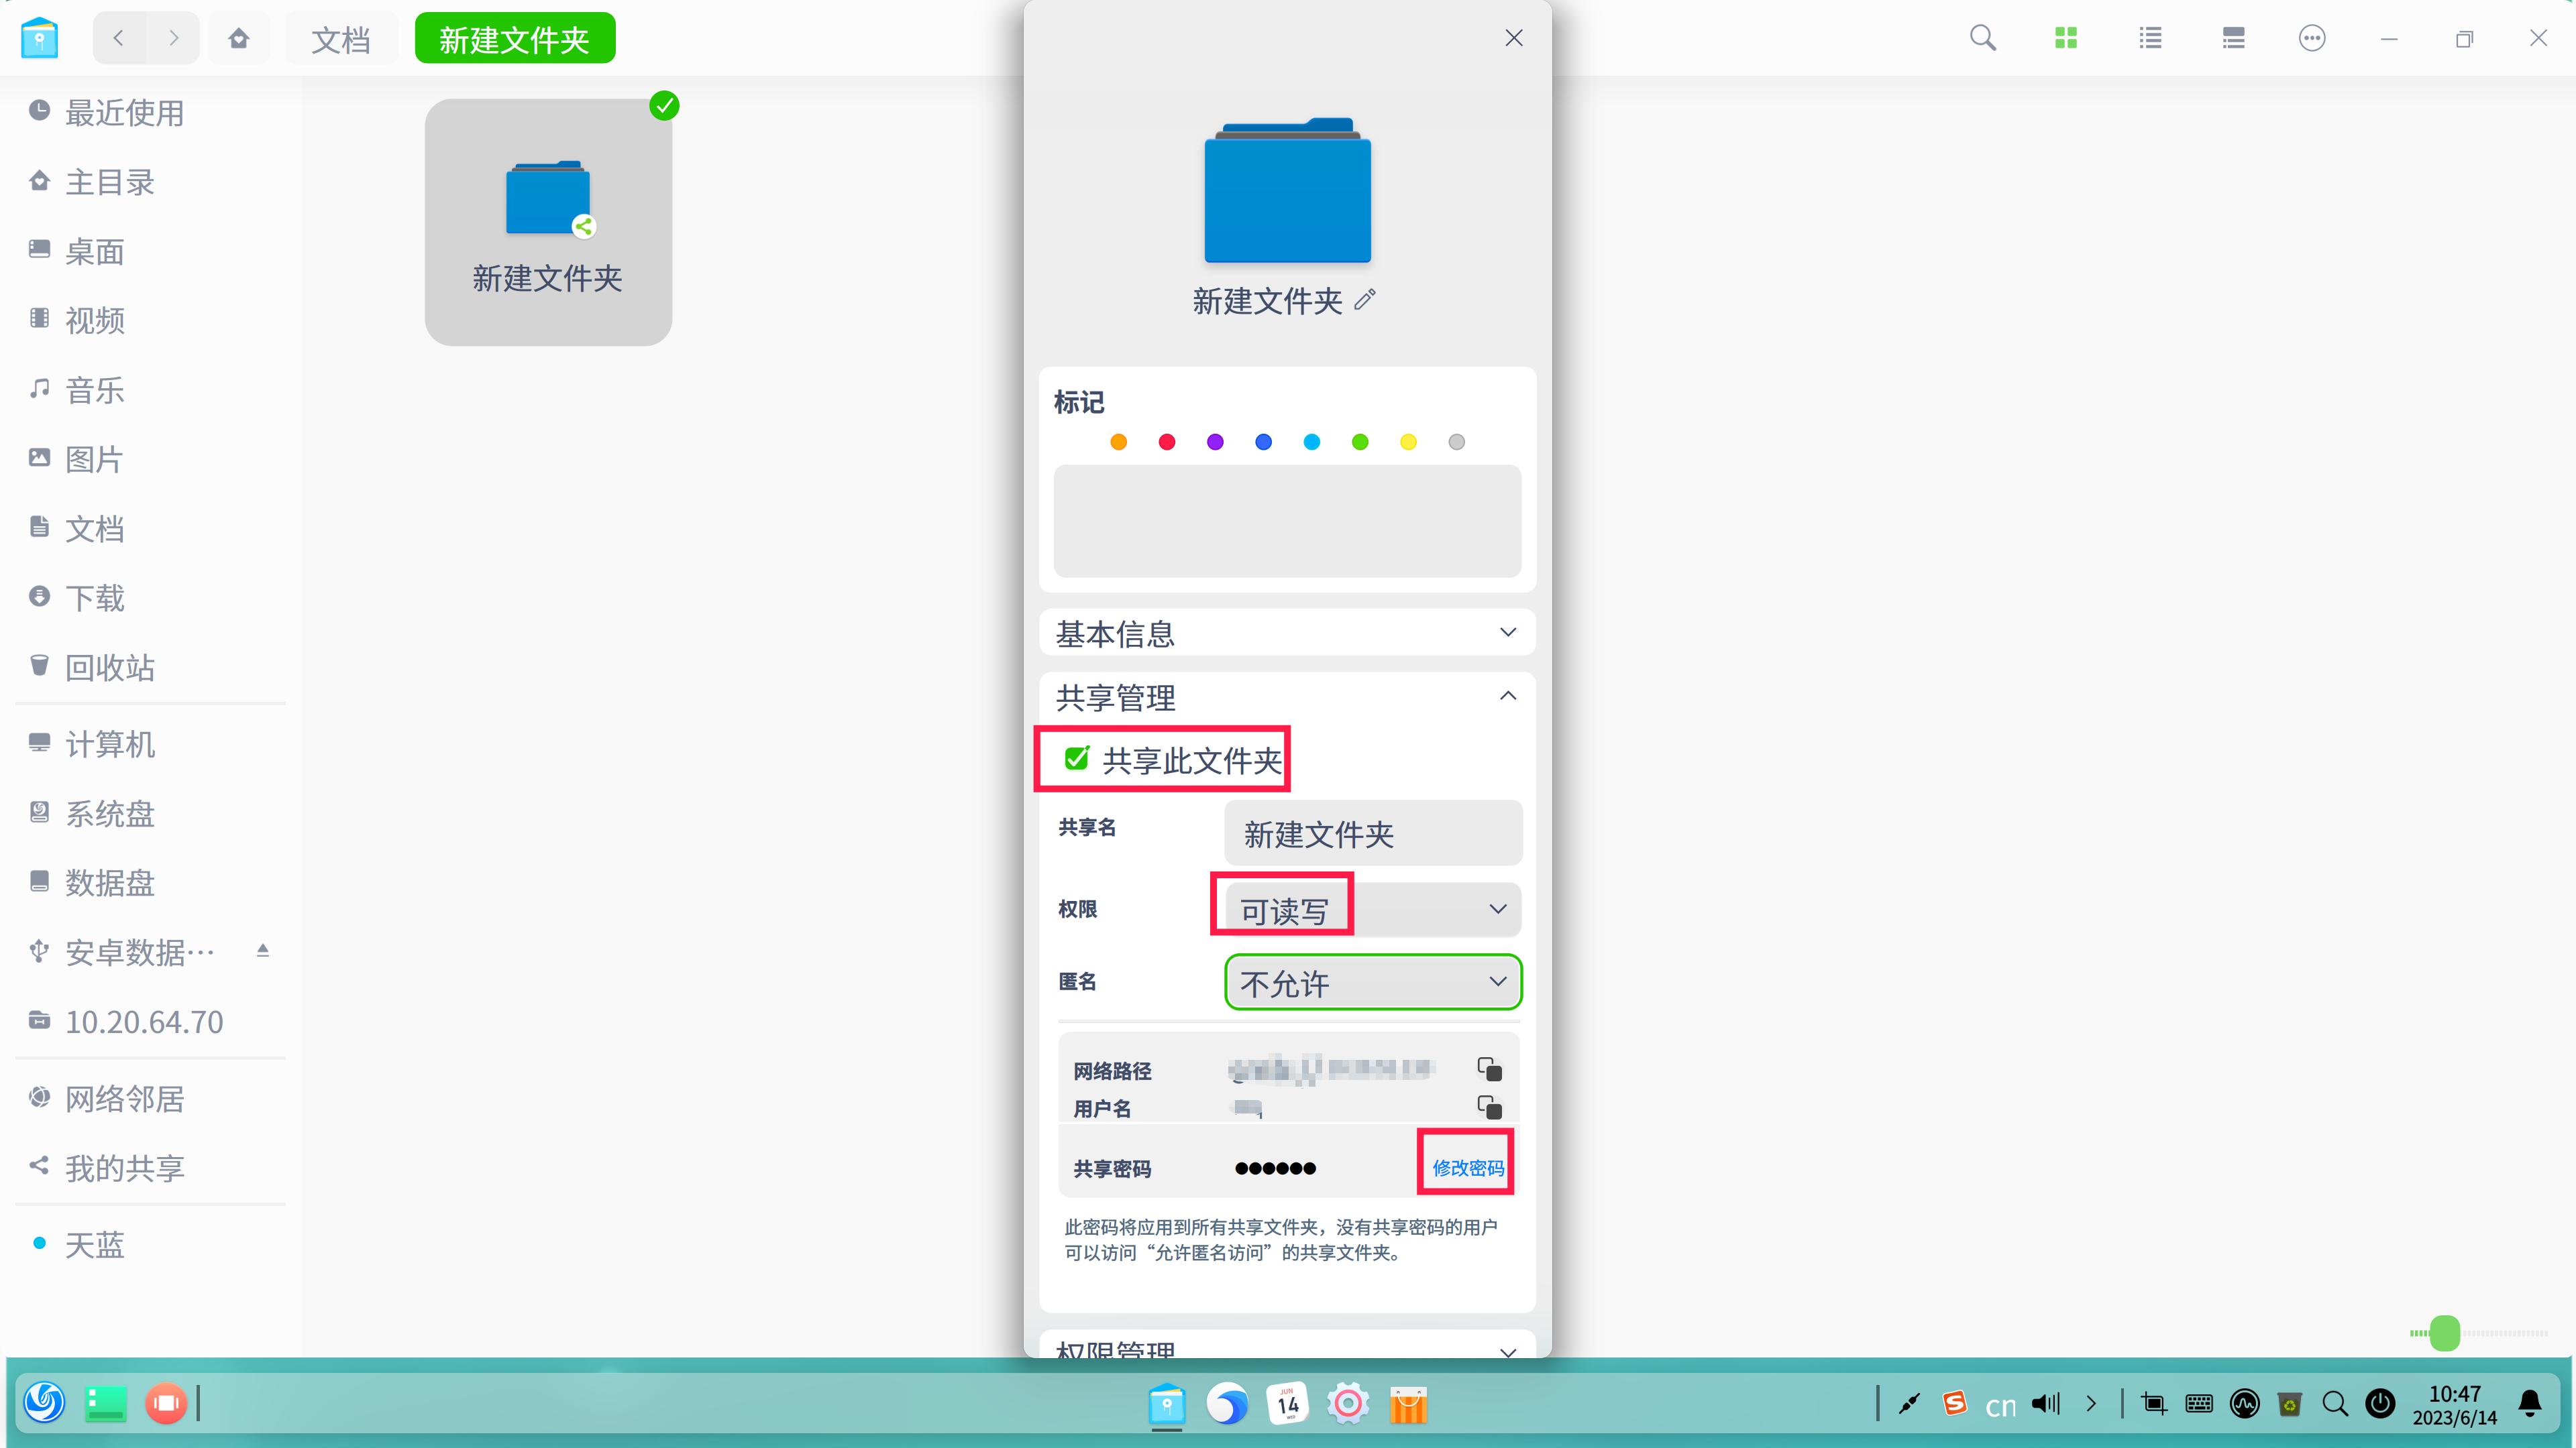Expand hidden tray icons arrow
2576x1448 pixels.
point(2091,1404)
